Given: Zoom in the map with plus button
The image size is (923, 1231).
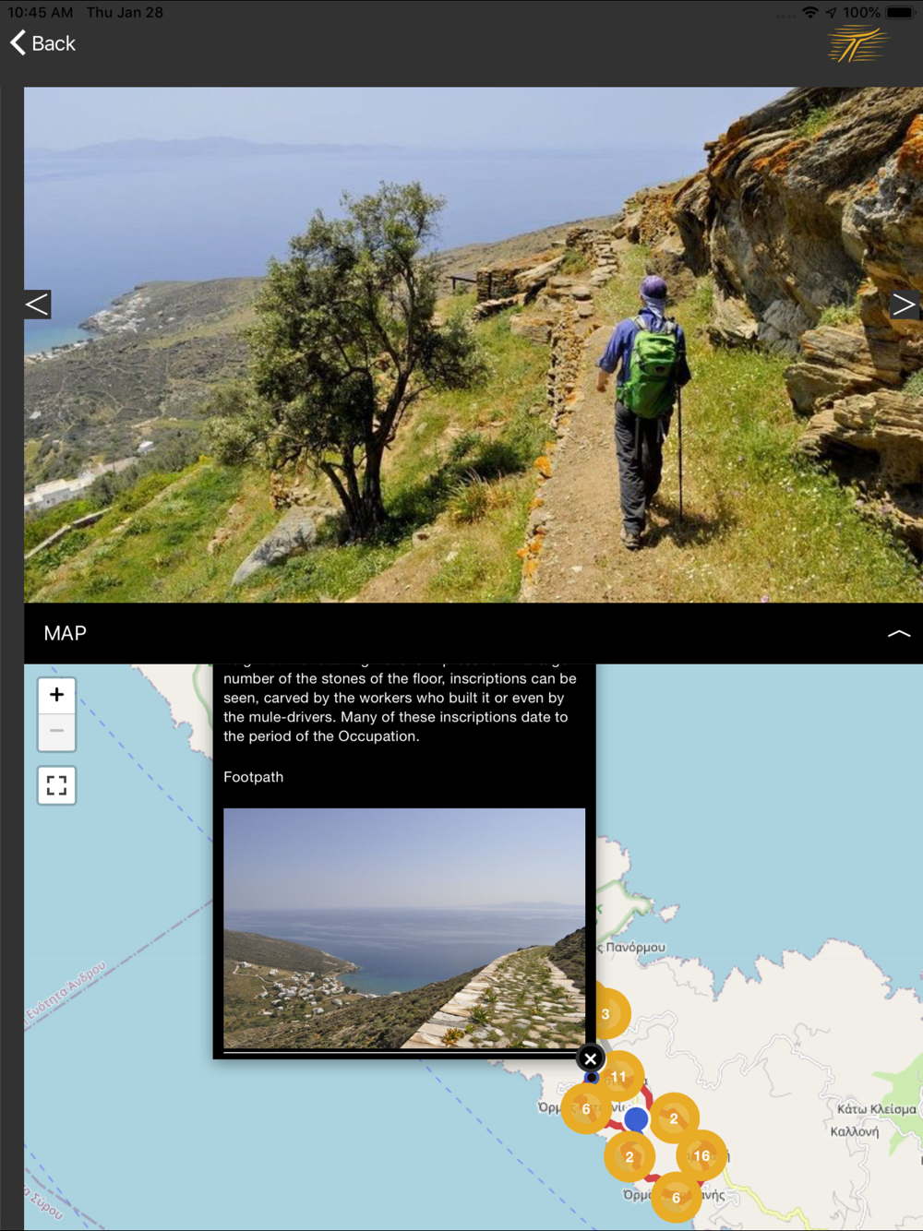Looking at the screenshot, I should 56,695.
